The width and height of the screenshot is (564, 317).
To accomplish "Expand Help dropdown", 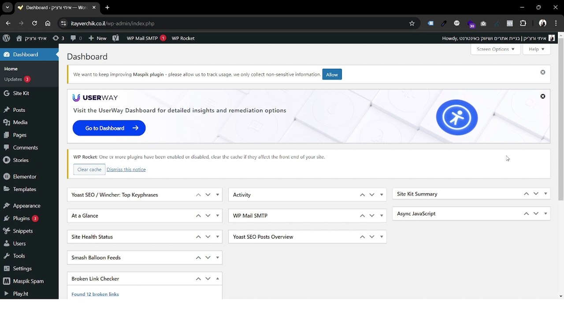I will [x=536, y=49].
